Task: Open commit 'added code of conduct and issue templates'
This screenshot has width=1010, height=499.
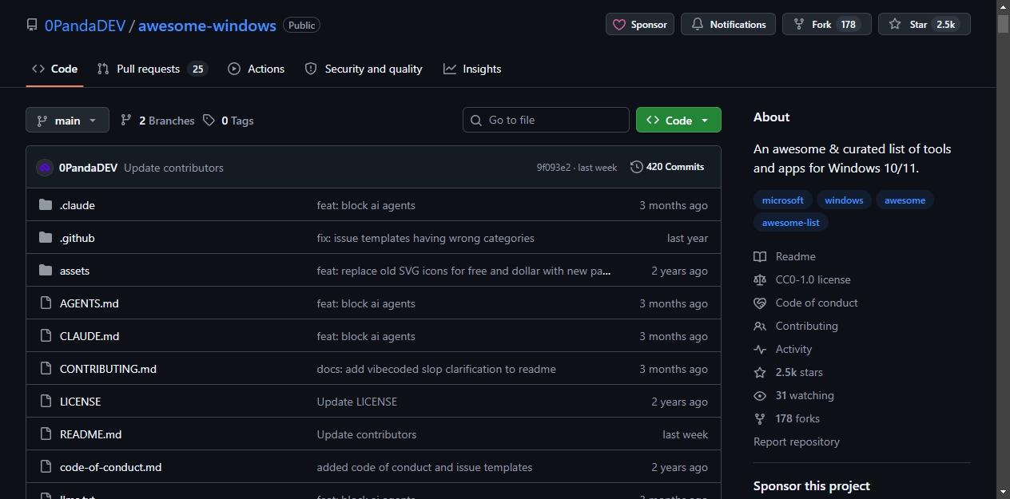Action: tap(424, 467)
